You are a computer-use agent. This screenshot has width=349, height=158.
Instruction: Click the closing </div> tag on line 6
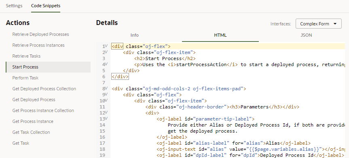(x=120, y=77)
